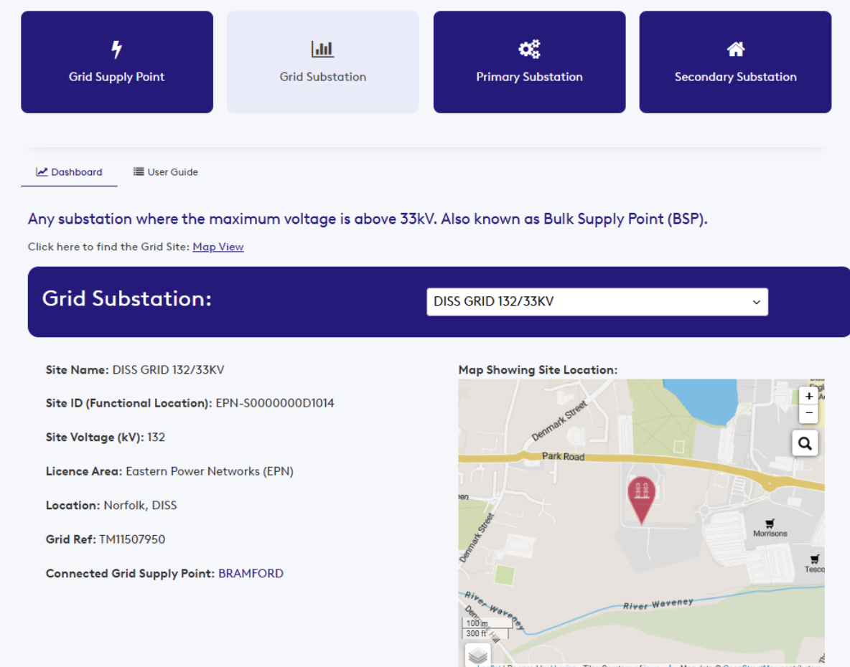This screenshot has height=667, width=850.
Task: Zoom in on the map with plus button
Action: 809,397
